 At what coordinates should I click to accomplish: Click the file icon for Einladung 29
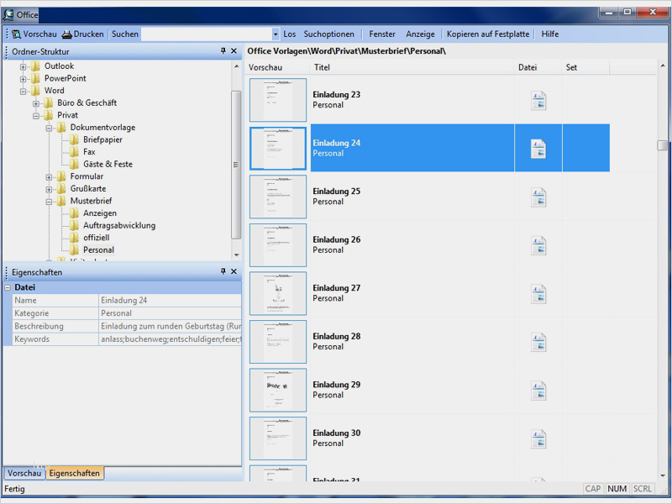pyautogui.click(x=538, y=391)
